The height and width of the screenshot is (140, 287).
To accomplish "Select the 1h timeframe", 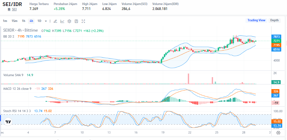I will [23, 21].
